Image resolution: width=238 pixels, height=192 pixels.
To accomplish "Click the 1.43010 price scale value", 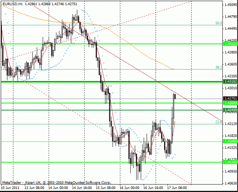I will click(x=231, y=88).
